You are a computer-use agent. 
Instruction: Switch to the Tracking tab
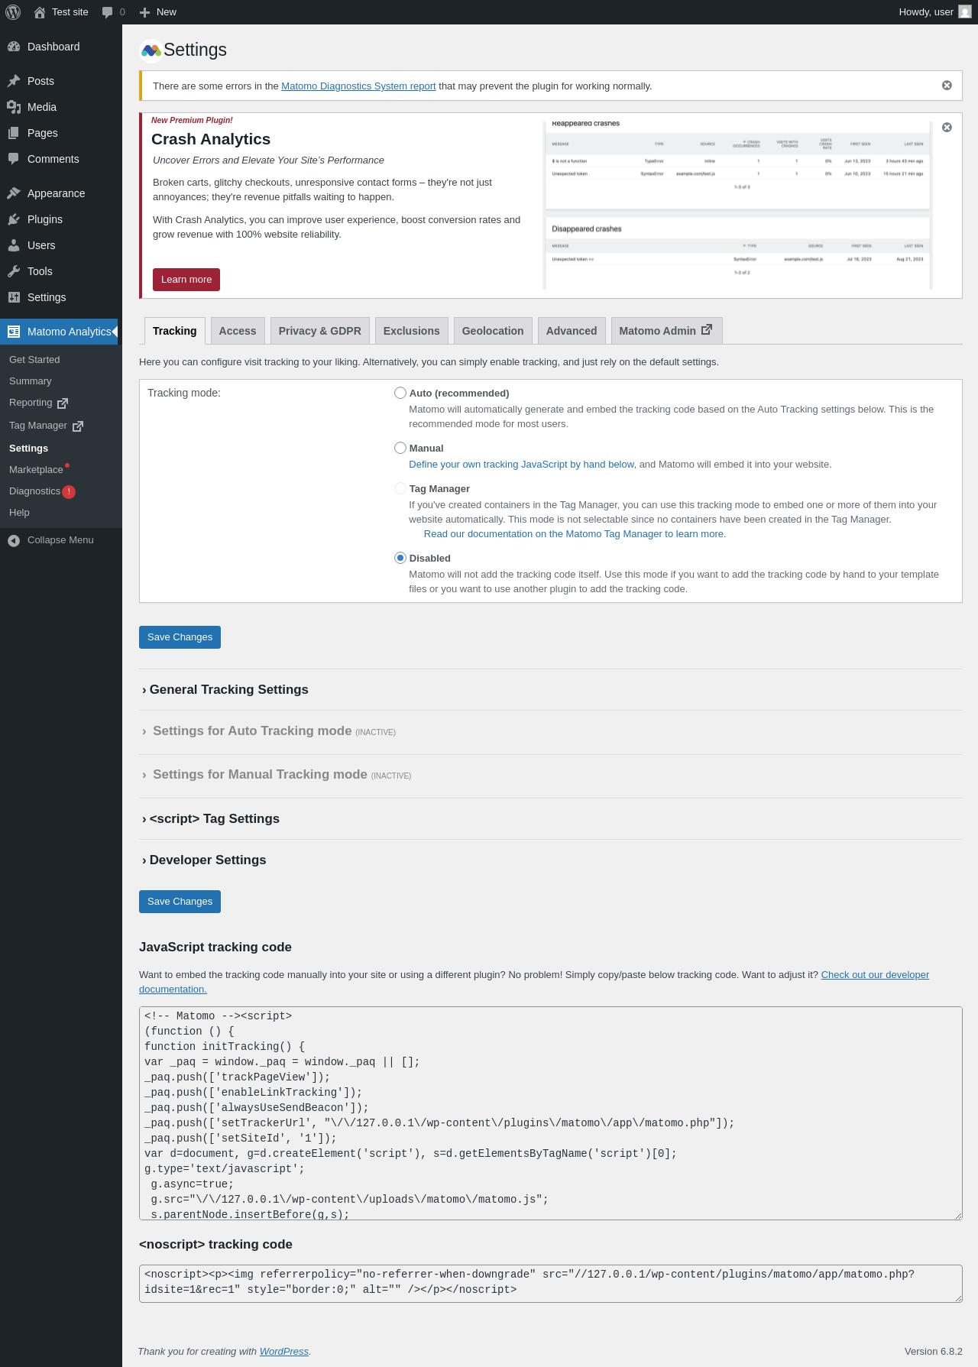[x=174, y=331]
